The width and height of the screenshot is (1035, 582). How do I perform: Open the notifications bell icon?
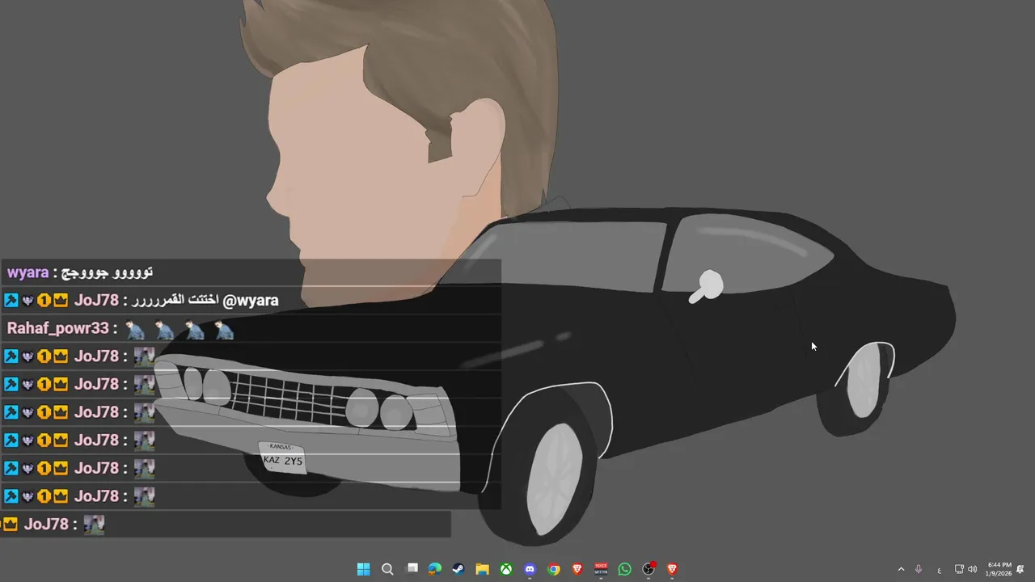pyautogui.click(x=1020, y=569)
